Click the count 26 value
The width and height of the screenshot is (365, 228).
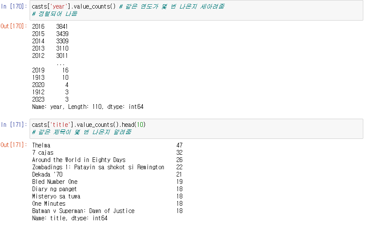(x=179, y=160)
